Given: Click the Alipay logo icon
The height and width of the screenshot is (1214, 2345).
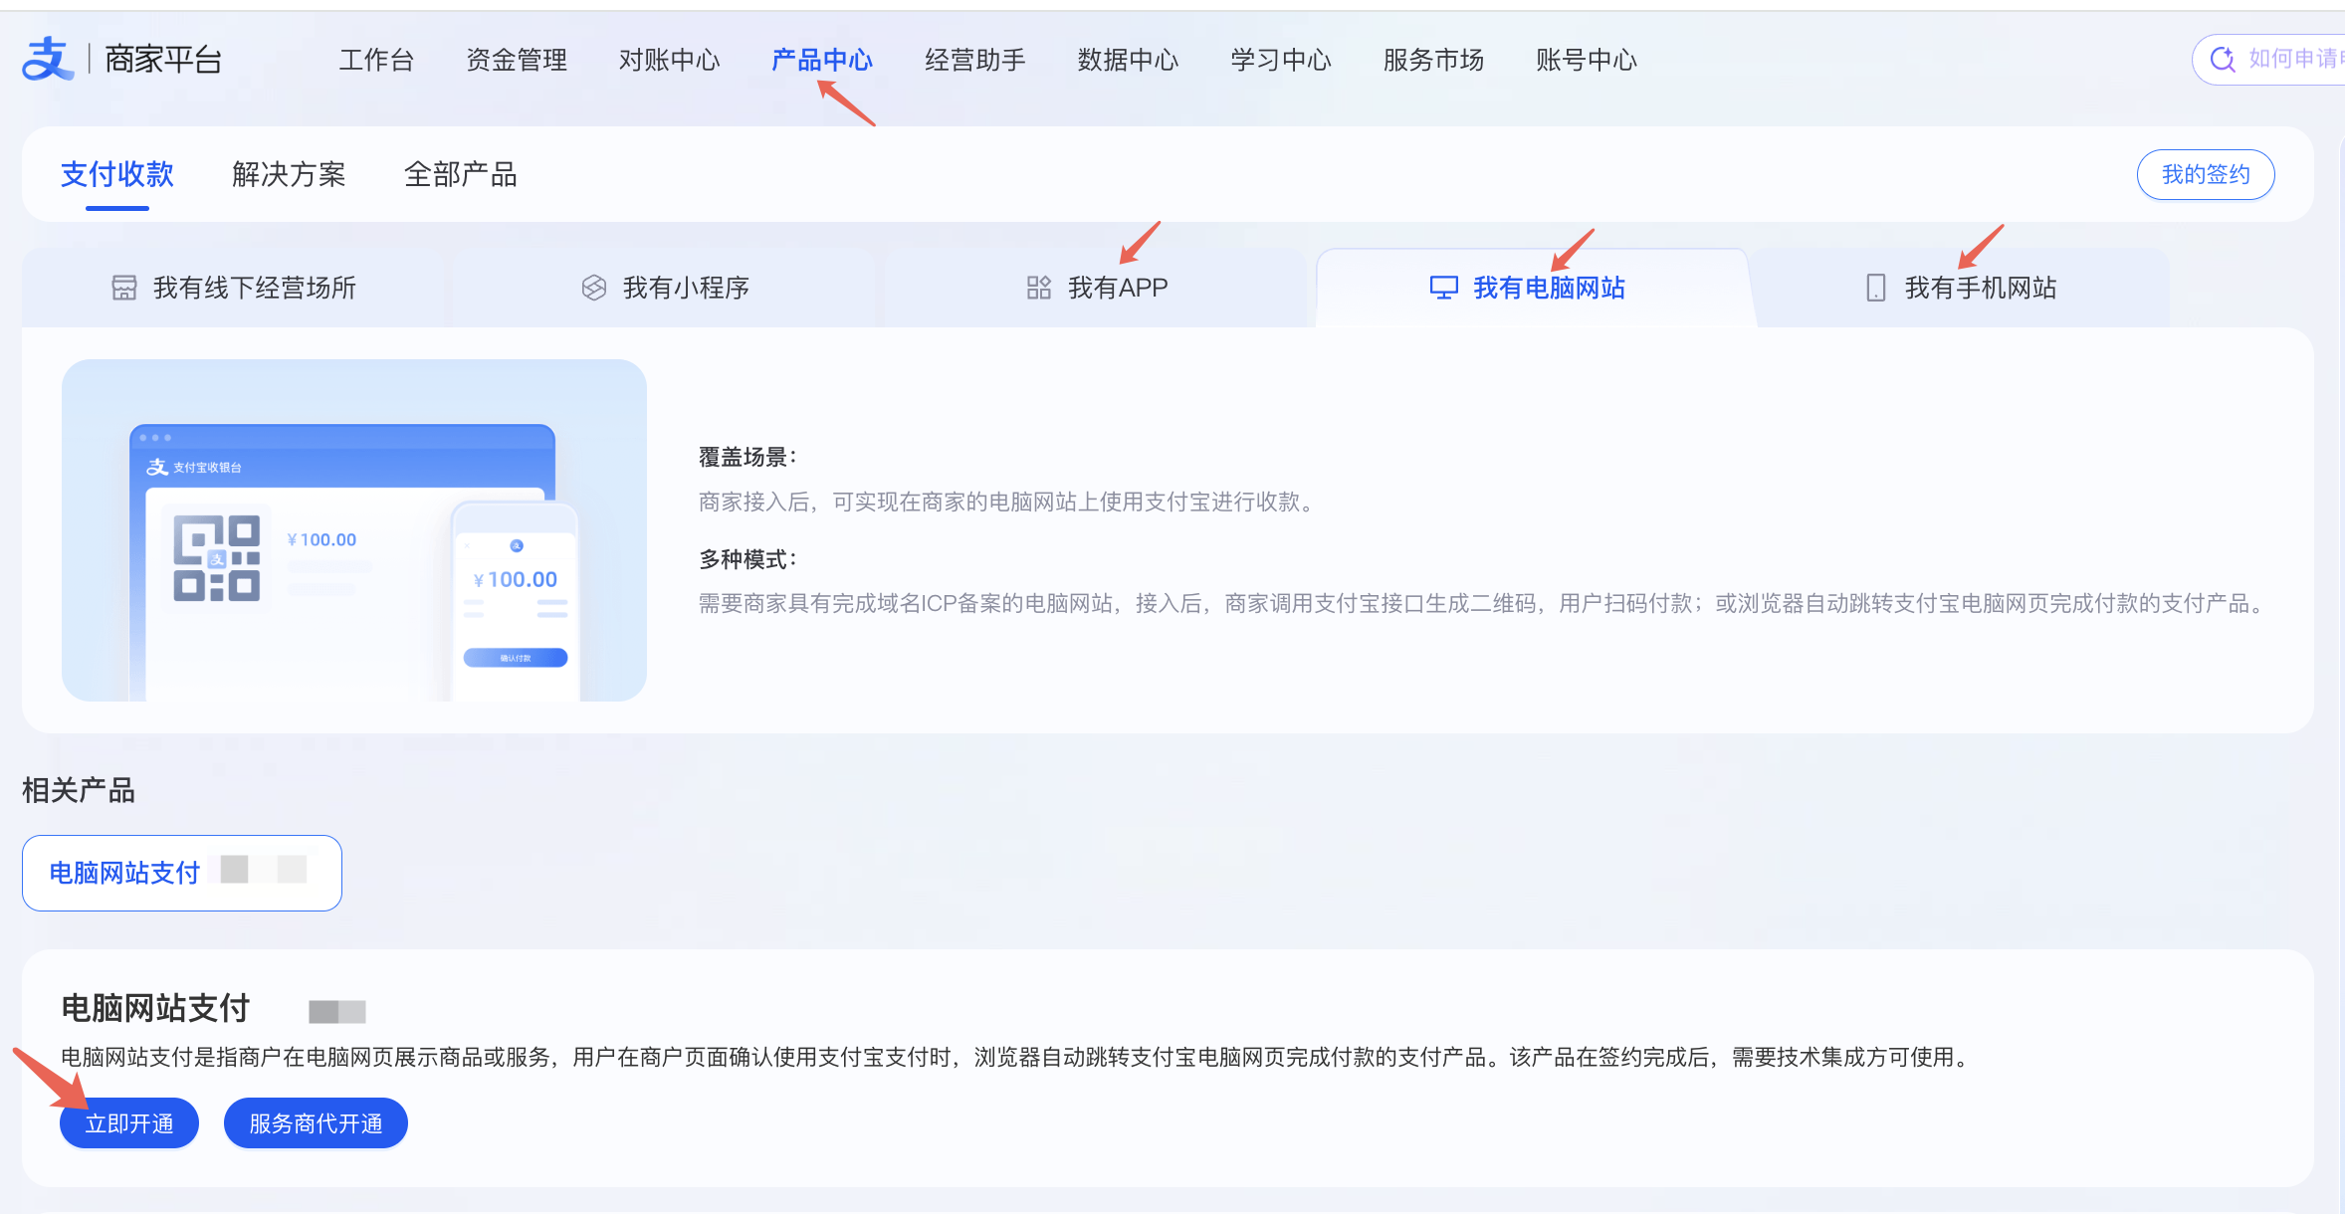Looking at the screenshot, I should pos(48,59).
